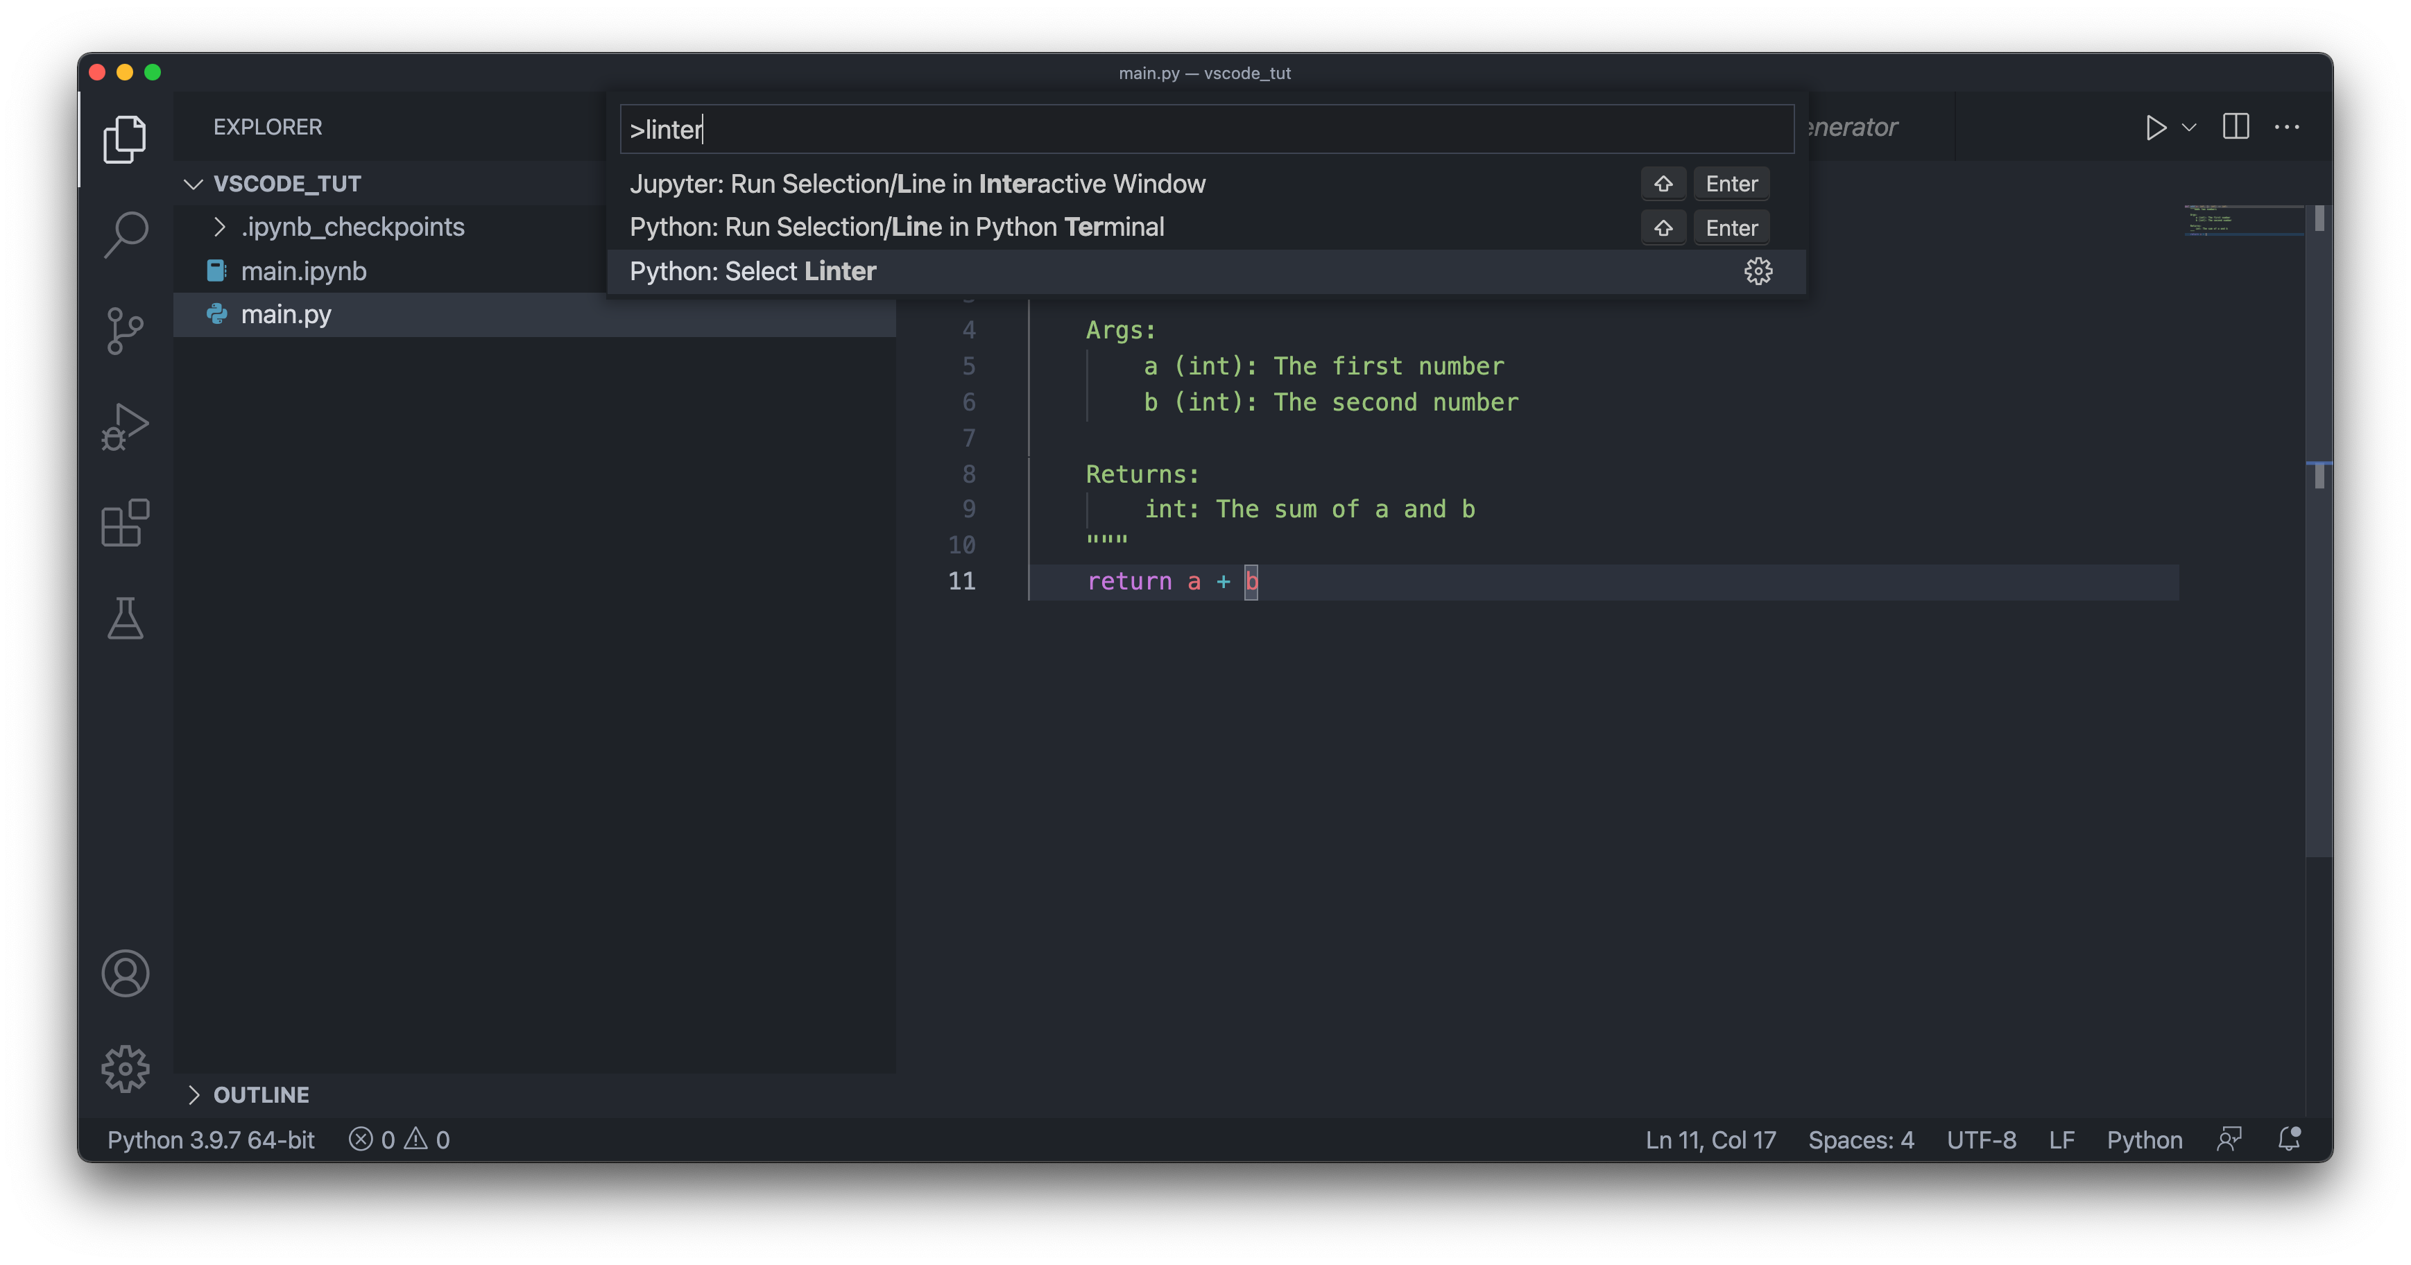This screenshot has width=2411, height=1265.
Task: Click the command palette input field
Action: pyautogui.click(x=1205, y=129)
